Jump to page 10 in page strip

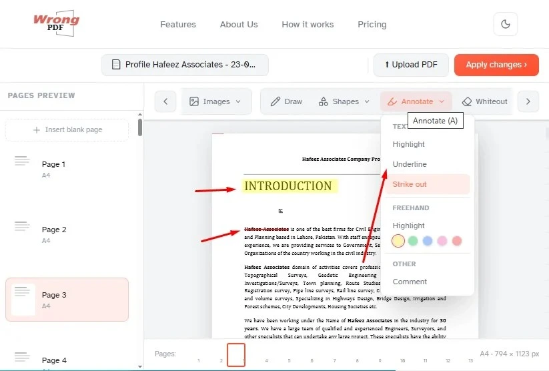[403, 360]
